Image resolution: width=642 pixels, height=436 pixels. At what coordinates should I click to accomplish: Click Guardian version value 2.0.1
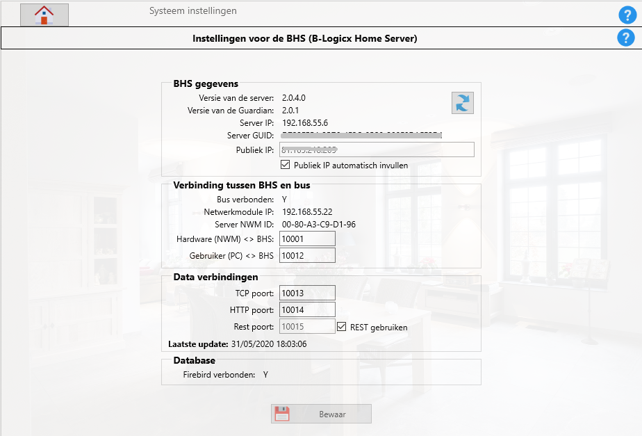point(290,111)
